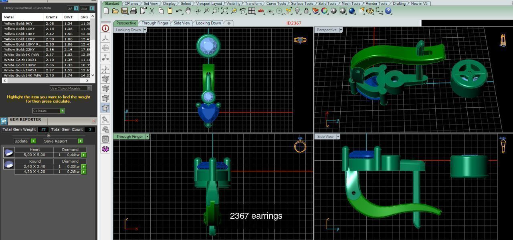Click the Copy icon in the toolbar

coord(161,11)
